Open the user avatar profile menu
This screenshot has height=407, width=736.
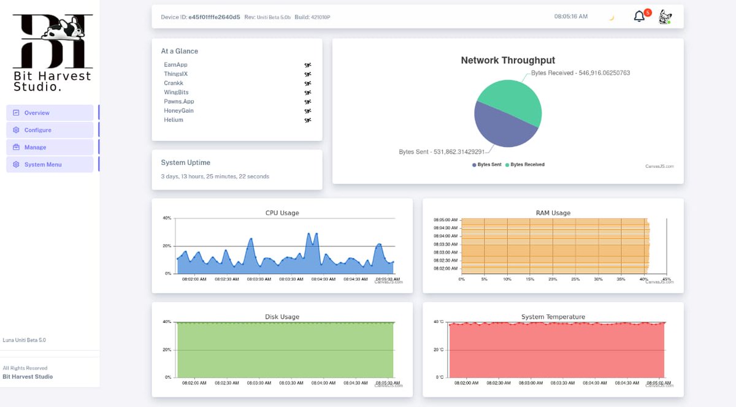[665, 17]
